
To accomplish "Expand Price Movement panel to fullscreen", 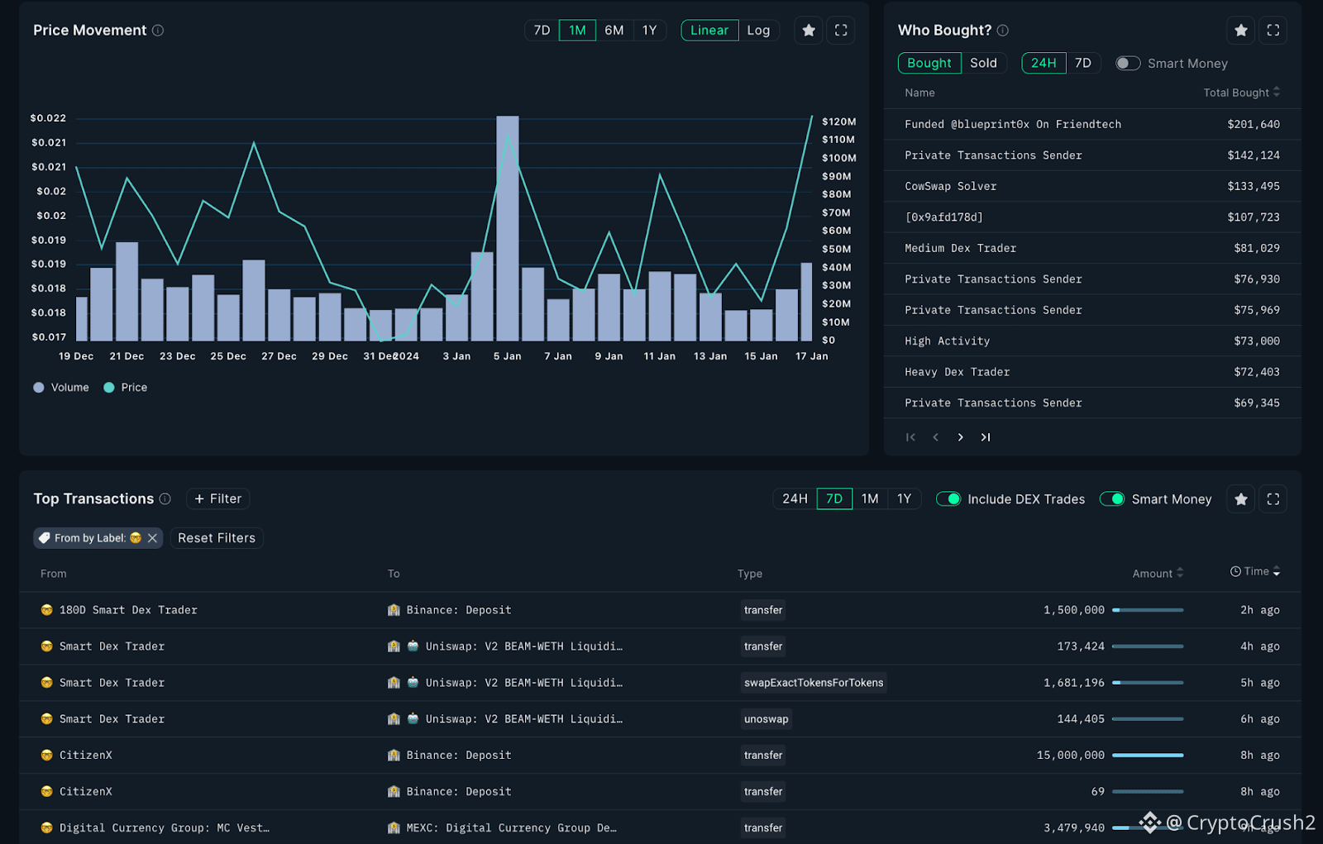I will coord(841,31).
